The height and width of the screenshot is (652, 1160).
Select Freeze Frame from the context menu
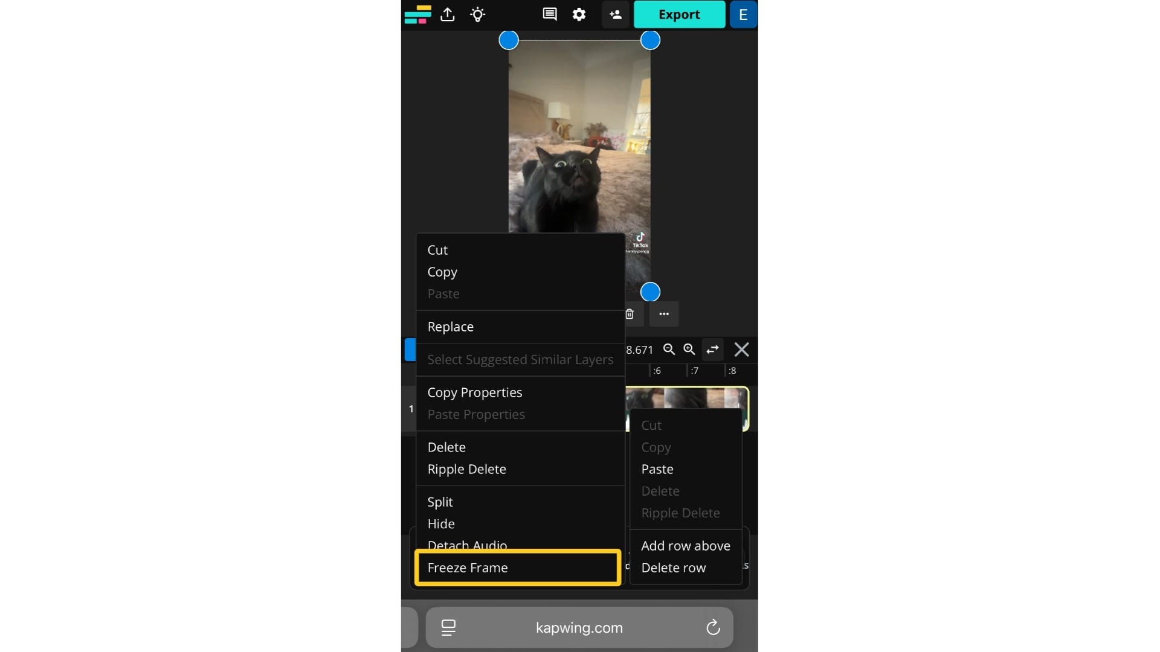[468, 567]
